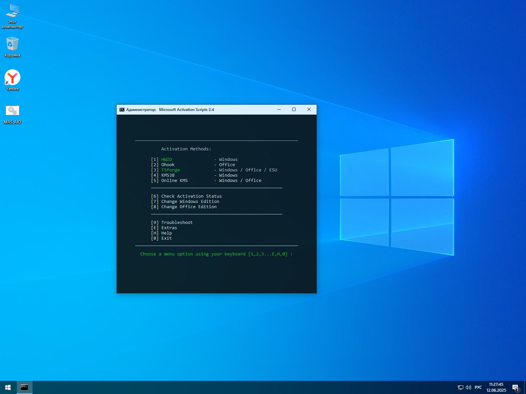Image resolution: width=526 pixels, height=394 pixels.
Task: Click the 'Ohook' menu line
Action: click(x=193, y=165)
